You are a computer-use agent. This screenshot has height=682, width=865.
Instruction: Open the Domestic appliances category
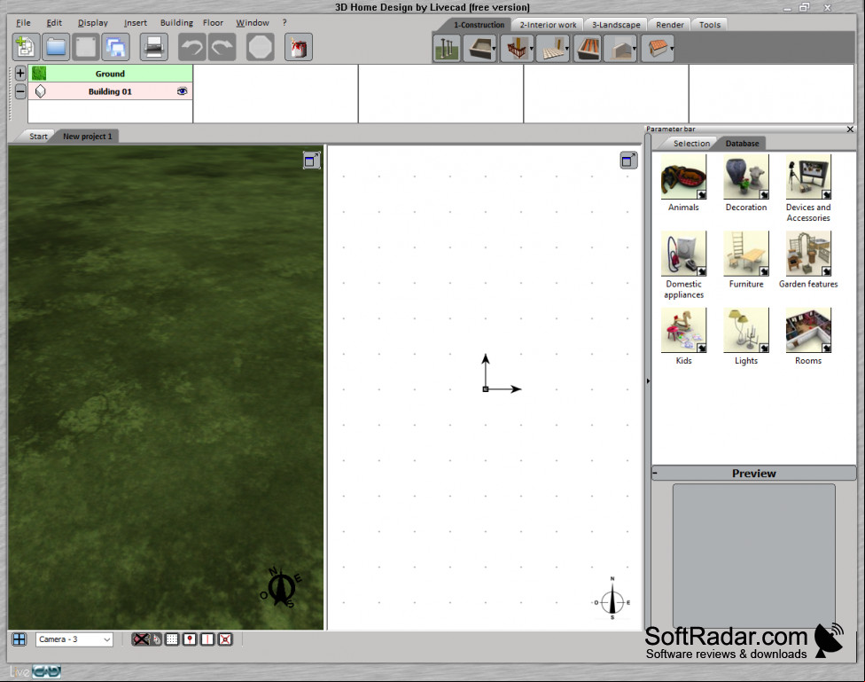[683, 265]
